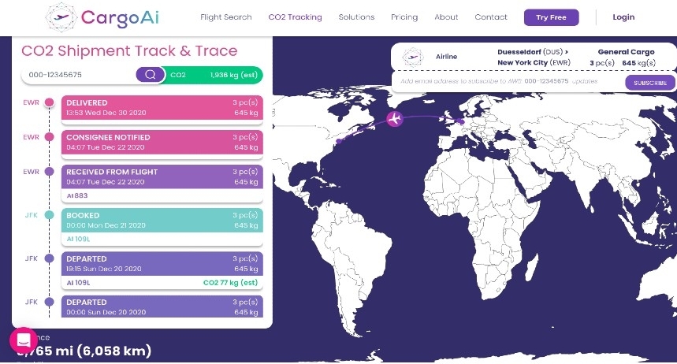The image size is (677, 364).
Task: Open the Contact page
Action: (x=491, y=17)
